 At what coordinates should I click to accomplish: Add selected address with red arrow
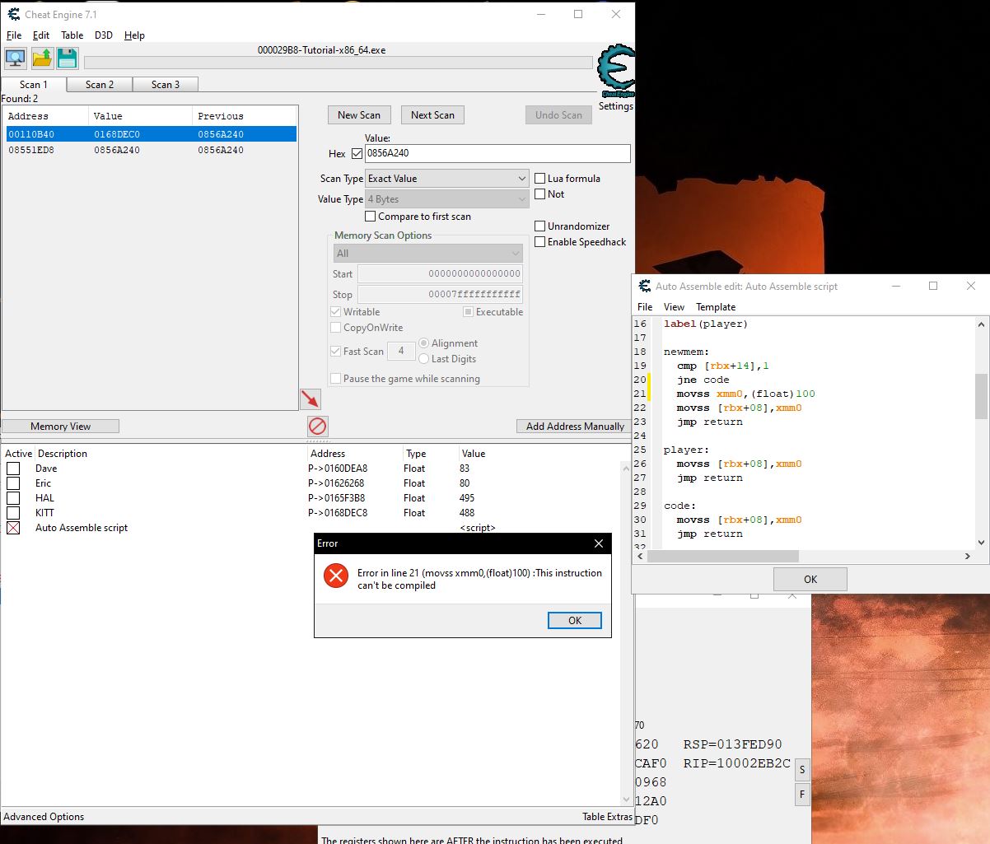coord(311,399)
